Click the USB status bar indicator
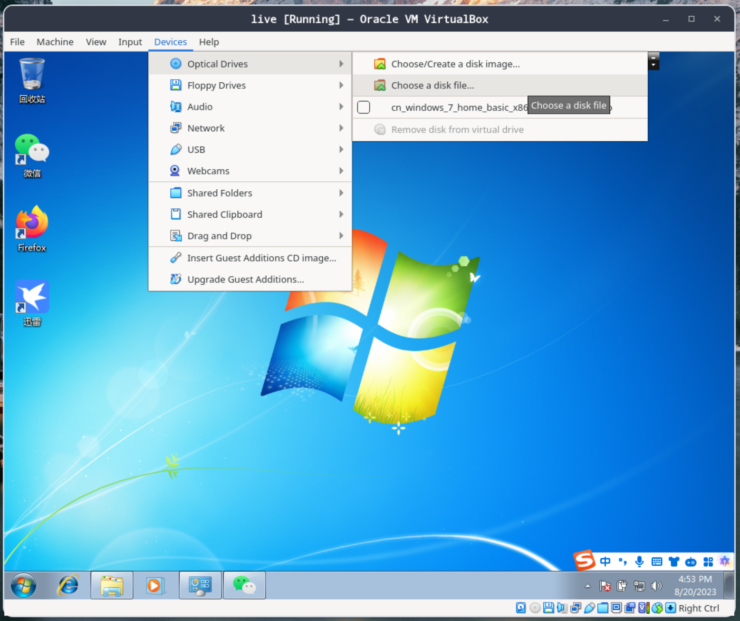The image size is (740, 621). (x=589, y=608)
